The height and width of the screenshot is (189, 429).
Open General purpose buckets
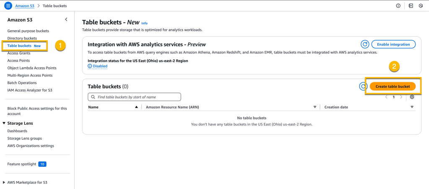[28, 31]
